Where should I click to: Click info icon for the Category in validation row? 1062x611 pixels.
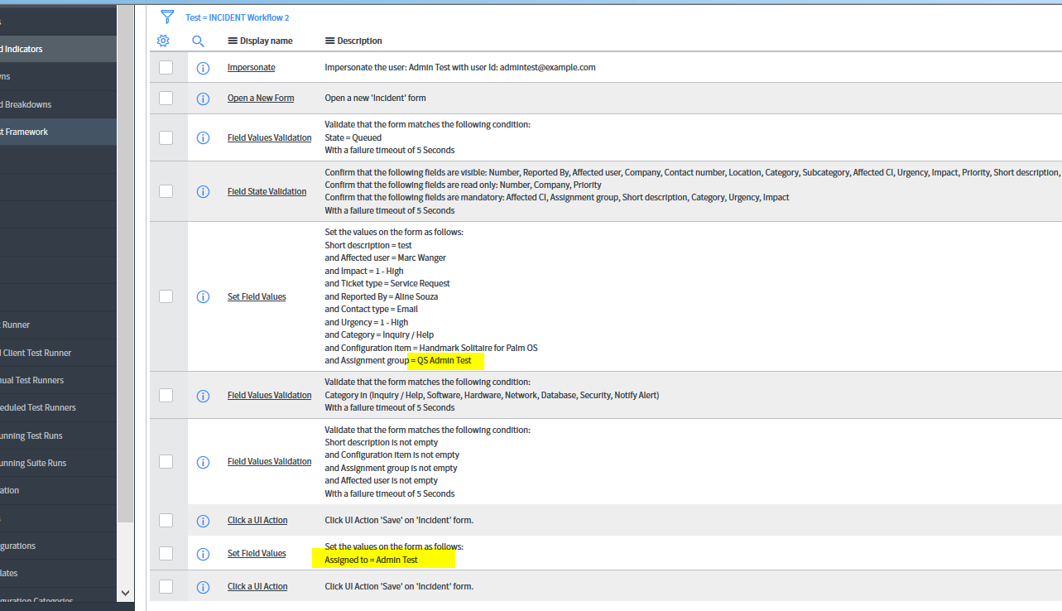(203, 396)
